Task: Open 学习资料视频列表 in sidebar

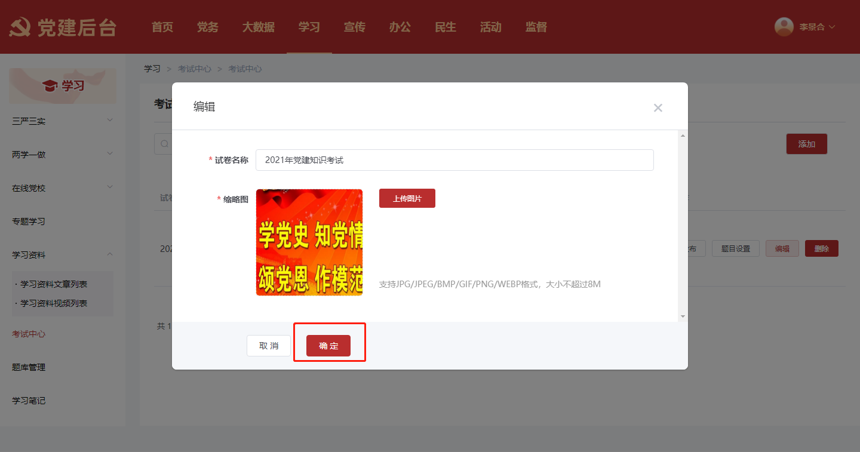Action: click(x=54, y=303)
